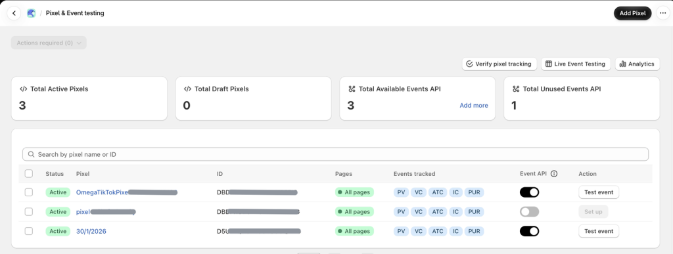This screenshot has height=254, width=673.
Task: Click the Status column header
Action: (55, 173)
